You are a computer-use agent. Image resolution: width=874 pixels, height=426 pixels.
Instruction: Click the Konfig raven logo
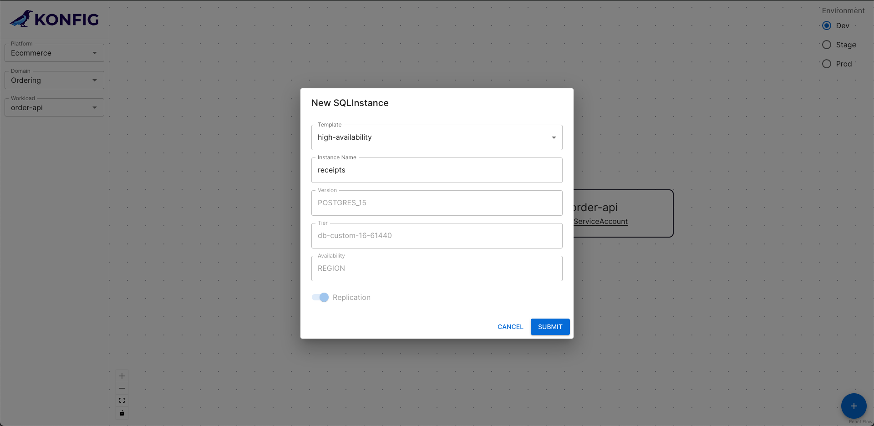click(x=21, y=19)
